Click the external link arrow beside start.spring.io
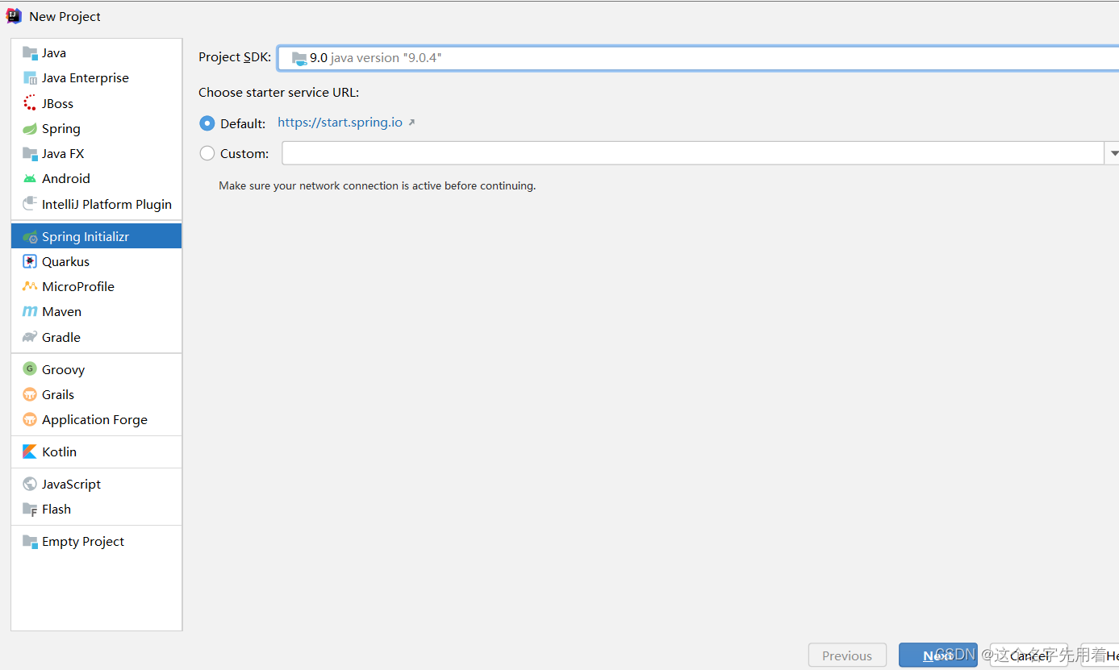This screenshot has width=1119, height=670. pos(411,123)
